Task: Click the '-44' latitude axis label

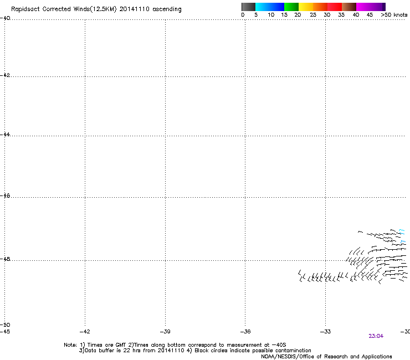Action: [5, 135]
